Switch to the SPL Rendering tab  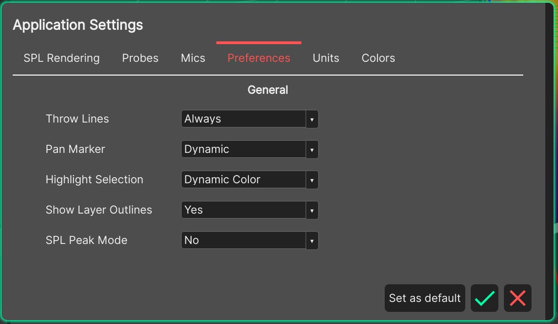click(61, 58)
